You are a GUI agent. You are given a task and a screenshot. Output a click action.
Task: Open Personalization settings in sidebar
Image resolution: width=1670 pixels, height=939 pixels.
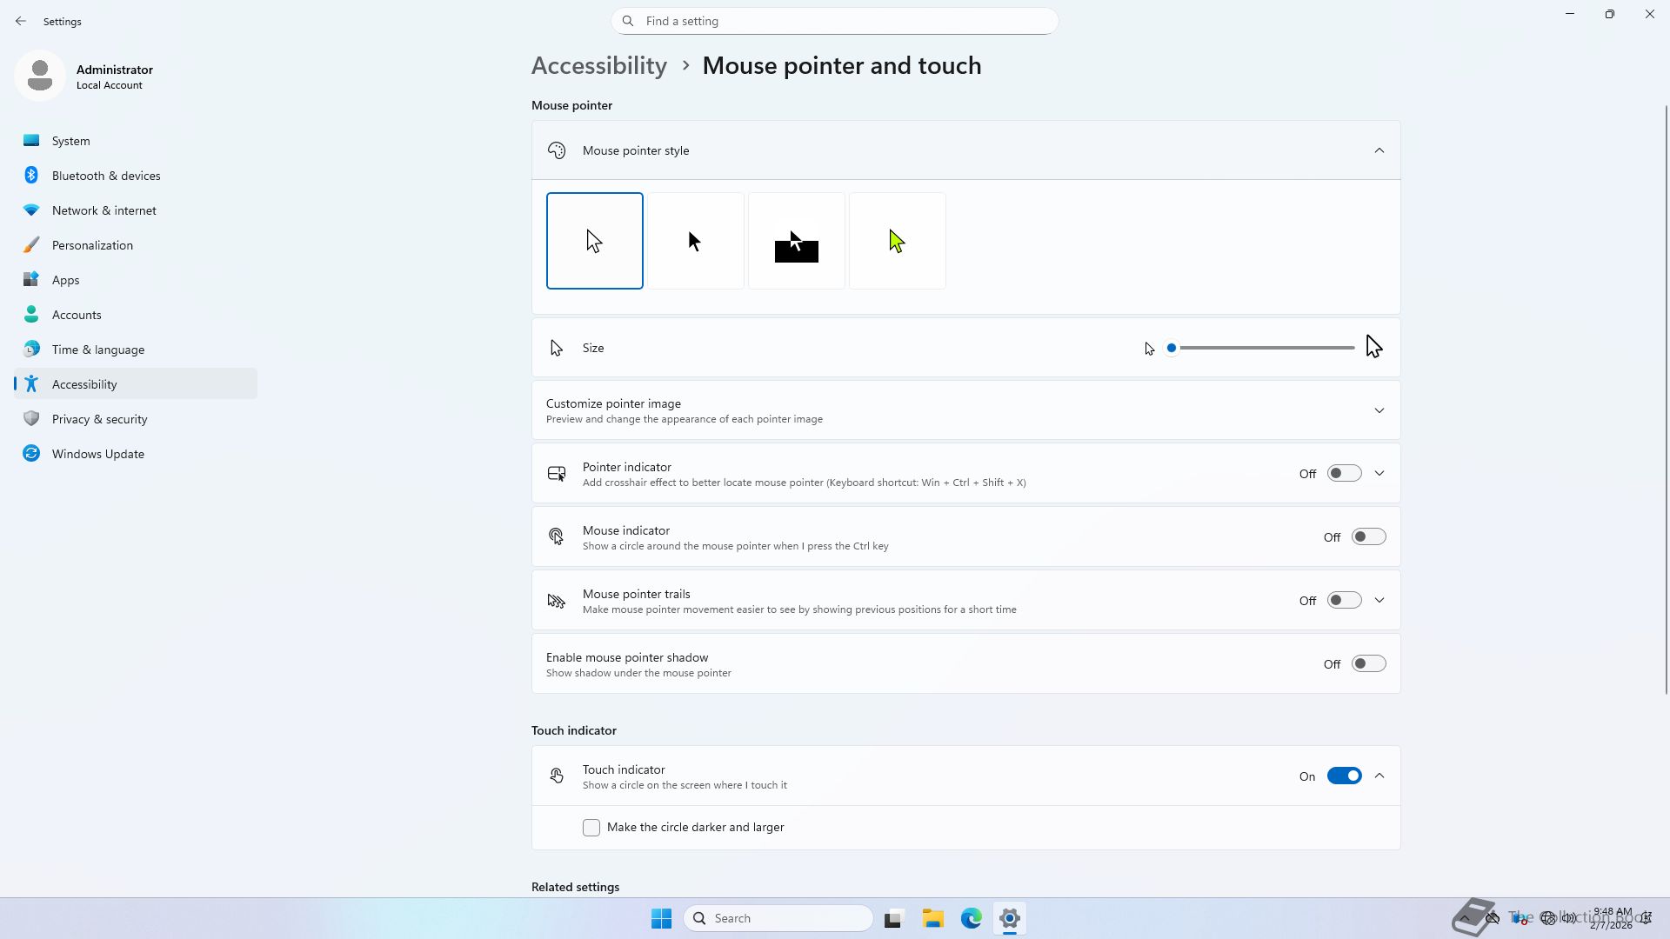tap(92, 245)
